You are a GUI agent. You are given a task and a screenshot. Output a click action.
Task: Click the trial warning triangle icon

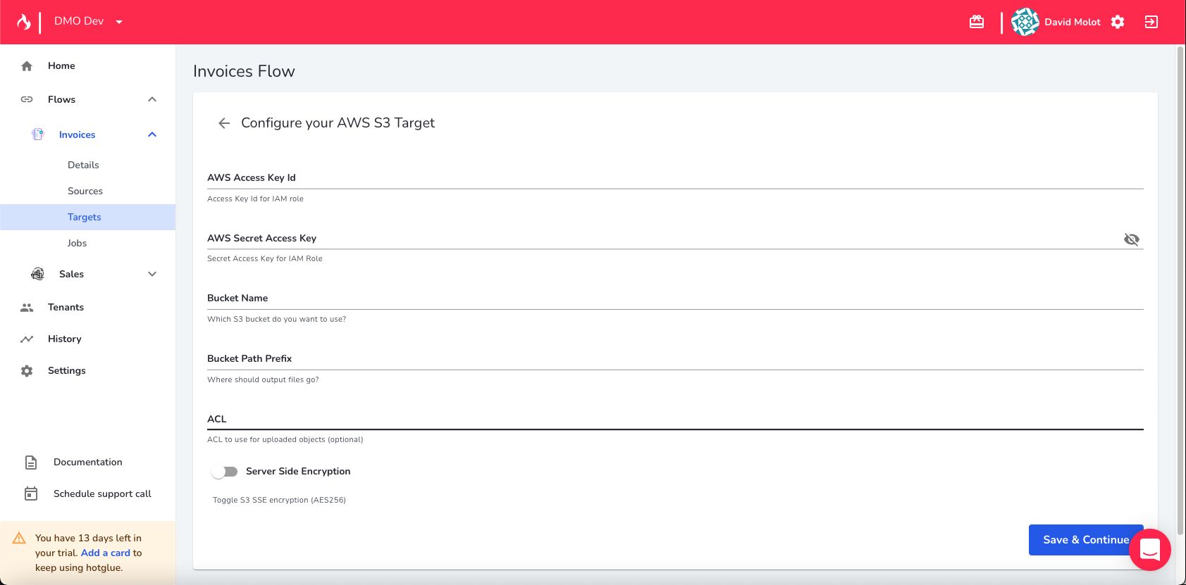click(19, 539)
